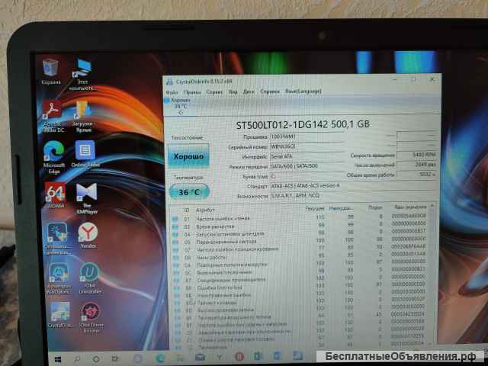
Task: Select row 0A Повторные попытки раскрутки
Action: coord(300,265)
